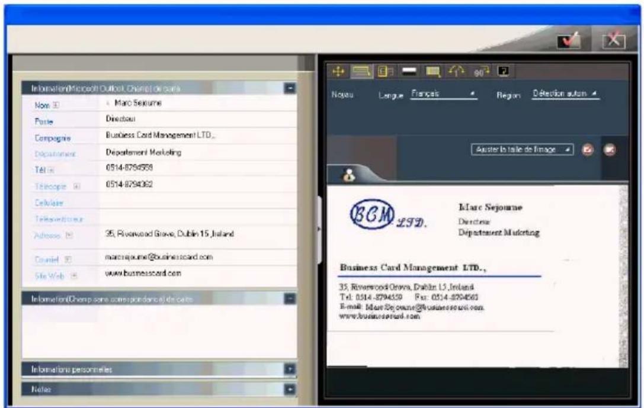Screen dimensions: 644x408
Task: Select the region selection tool
Action: 362,72
